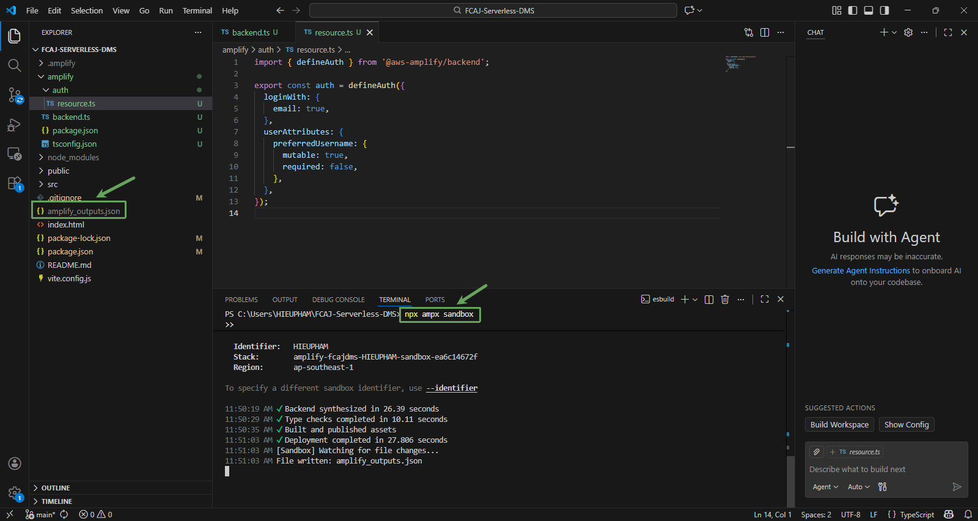Toggle secondary side bar visibility
This screenshot has height=521, width=978.
tap(884, 10)
